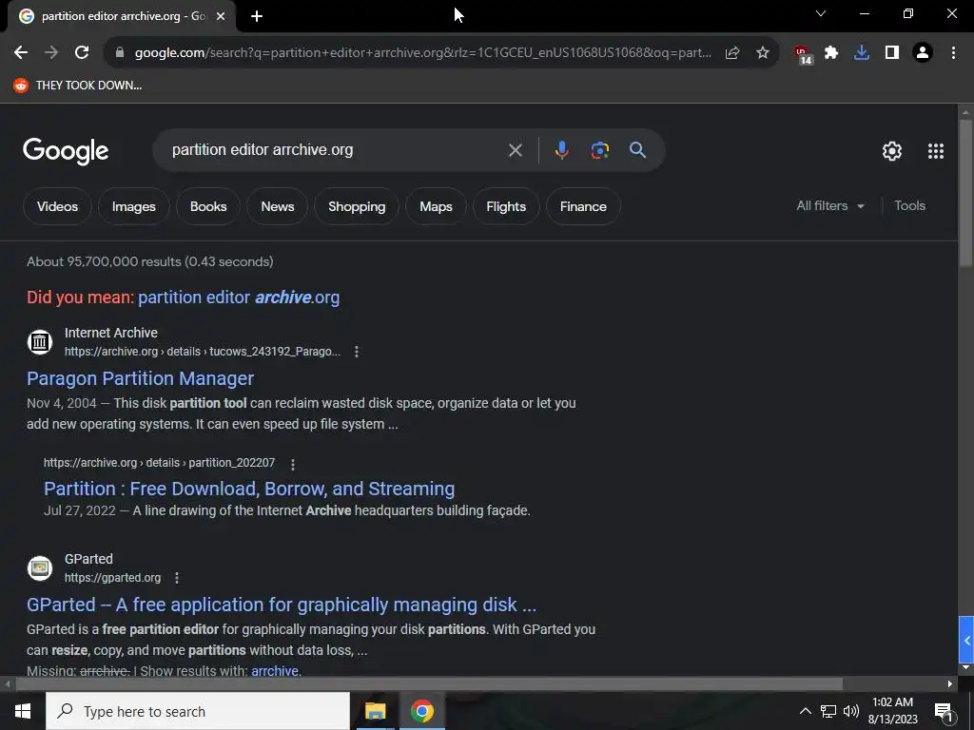Open the volume control in tray
Screen dimensions: 974x730
pyautogui.click(x=851, y=711)
